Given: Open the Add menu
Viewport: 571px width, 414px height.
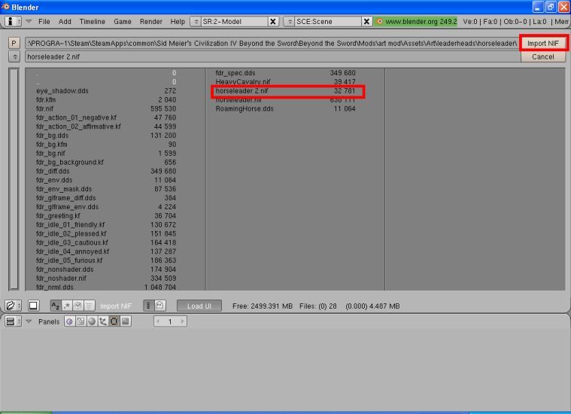Looking at the screenshot, I should 65,22.
